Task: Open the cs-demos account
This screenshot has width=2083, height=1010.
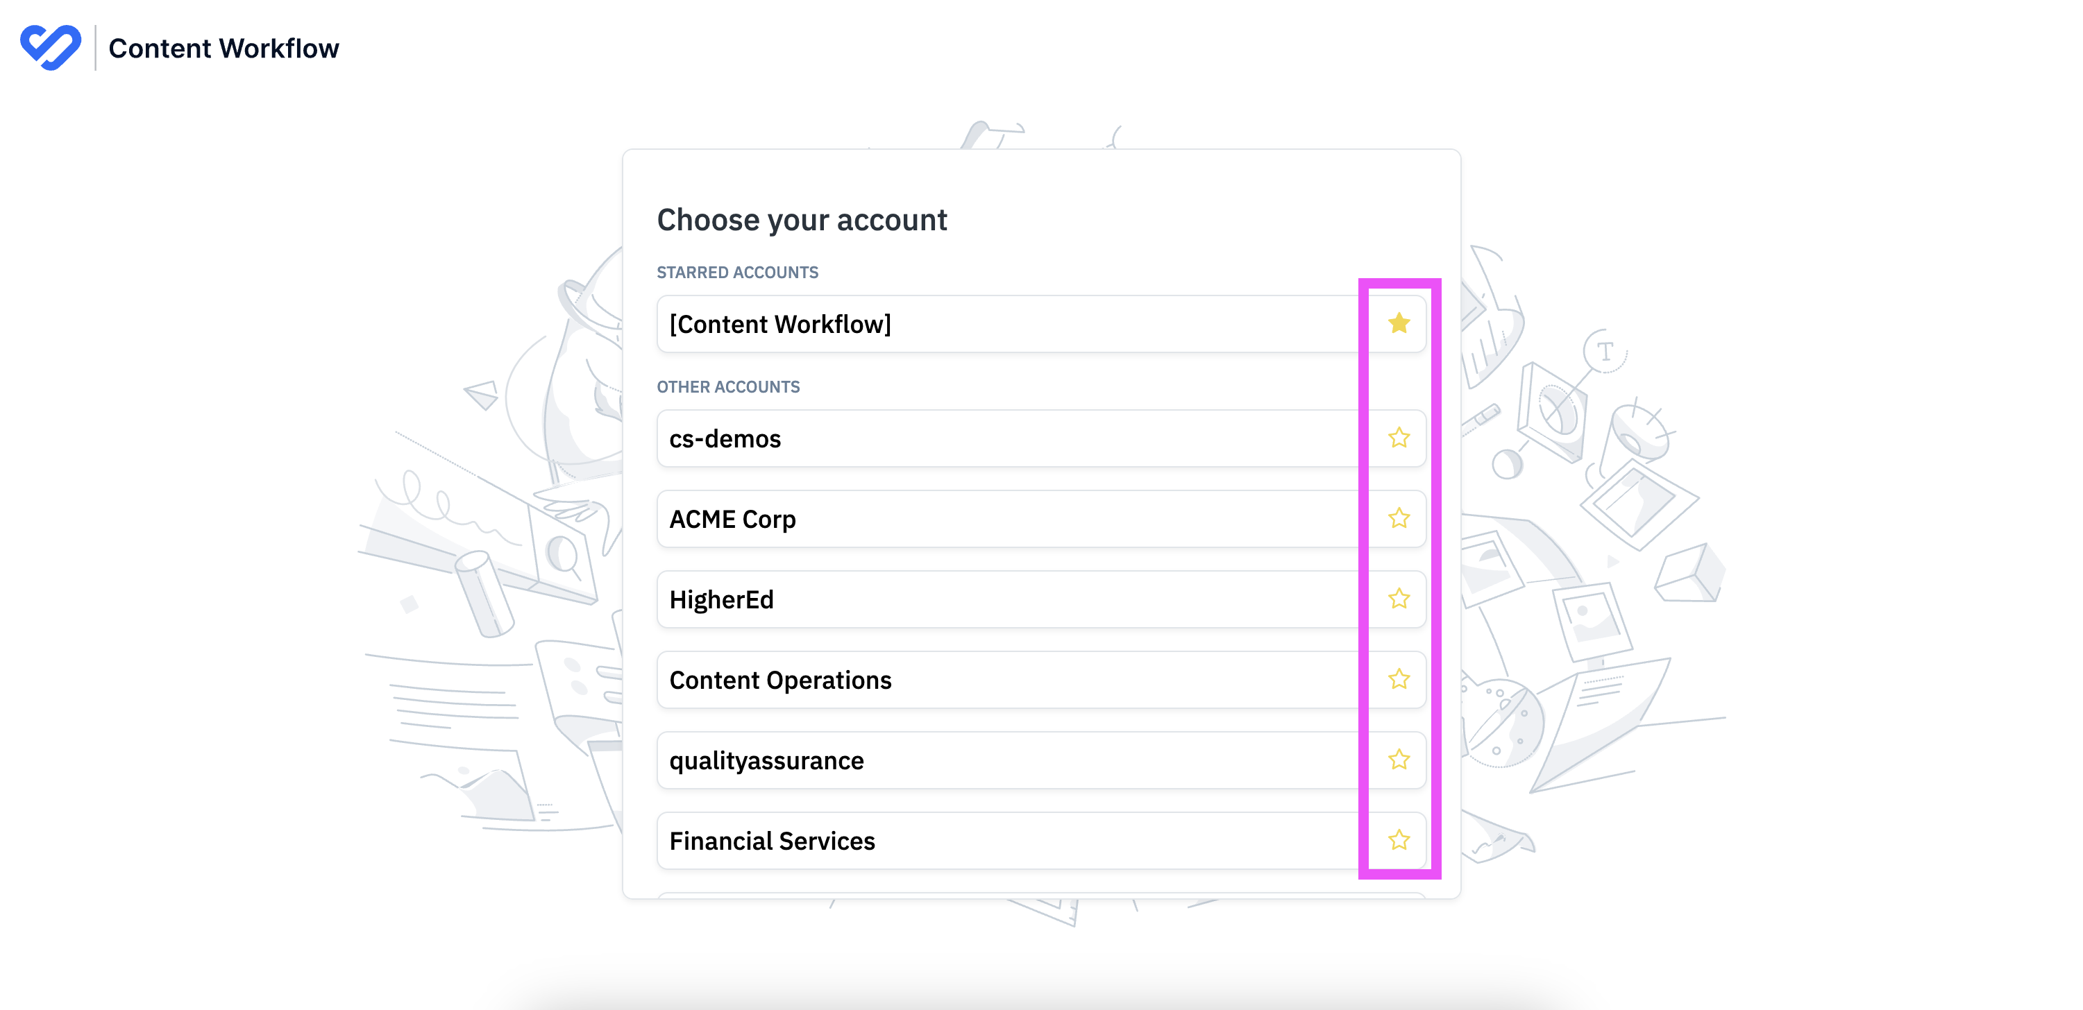Action: (970, 437)
